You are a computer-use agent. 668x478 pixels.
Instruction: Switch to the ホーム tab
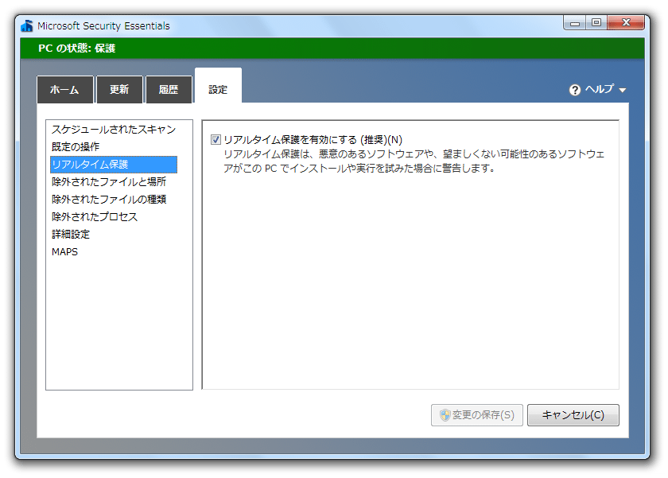(x=64, y=89)
